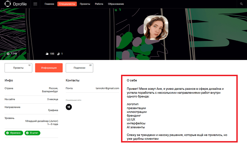Click the followers people icon

(x=58, y=54)
